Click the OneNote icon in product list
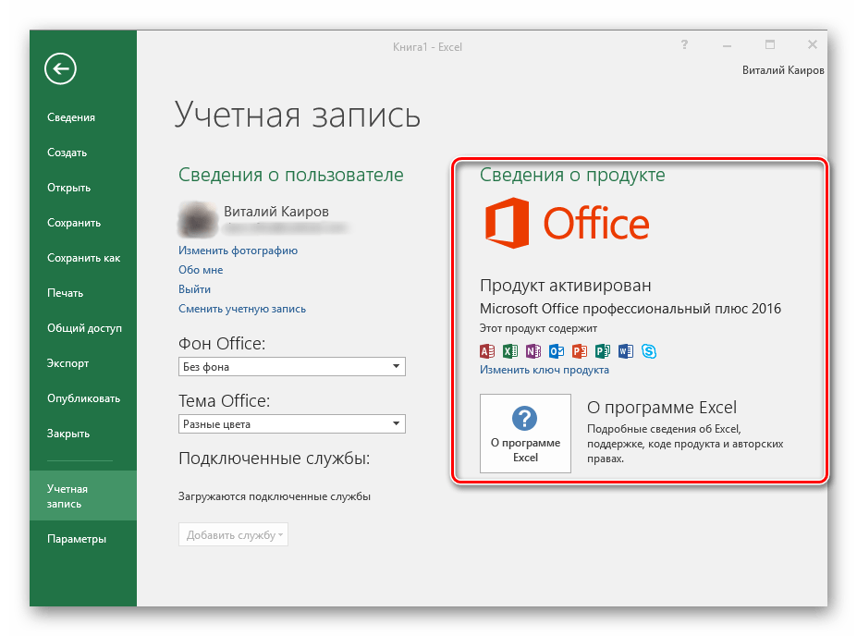 pyautogui.click(x=533, y=351)
